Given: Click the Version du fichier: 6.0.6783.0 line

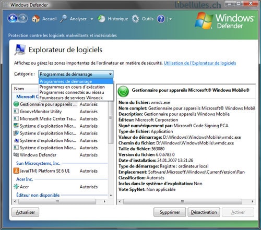Looking at the screenshot, I should pos(147,154).
